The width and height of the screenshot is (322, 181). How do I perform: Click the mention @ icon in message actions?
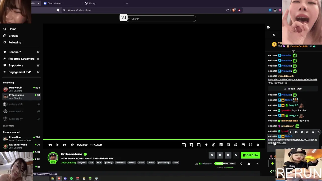(307, 132)
